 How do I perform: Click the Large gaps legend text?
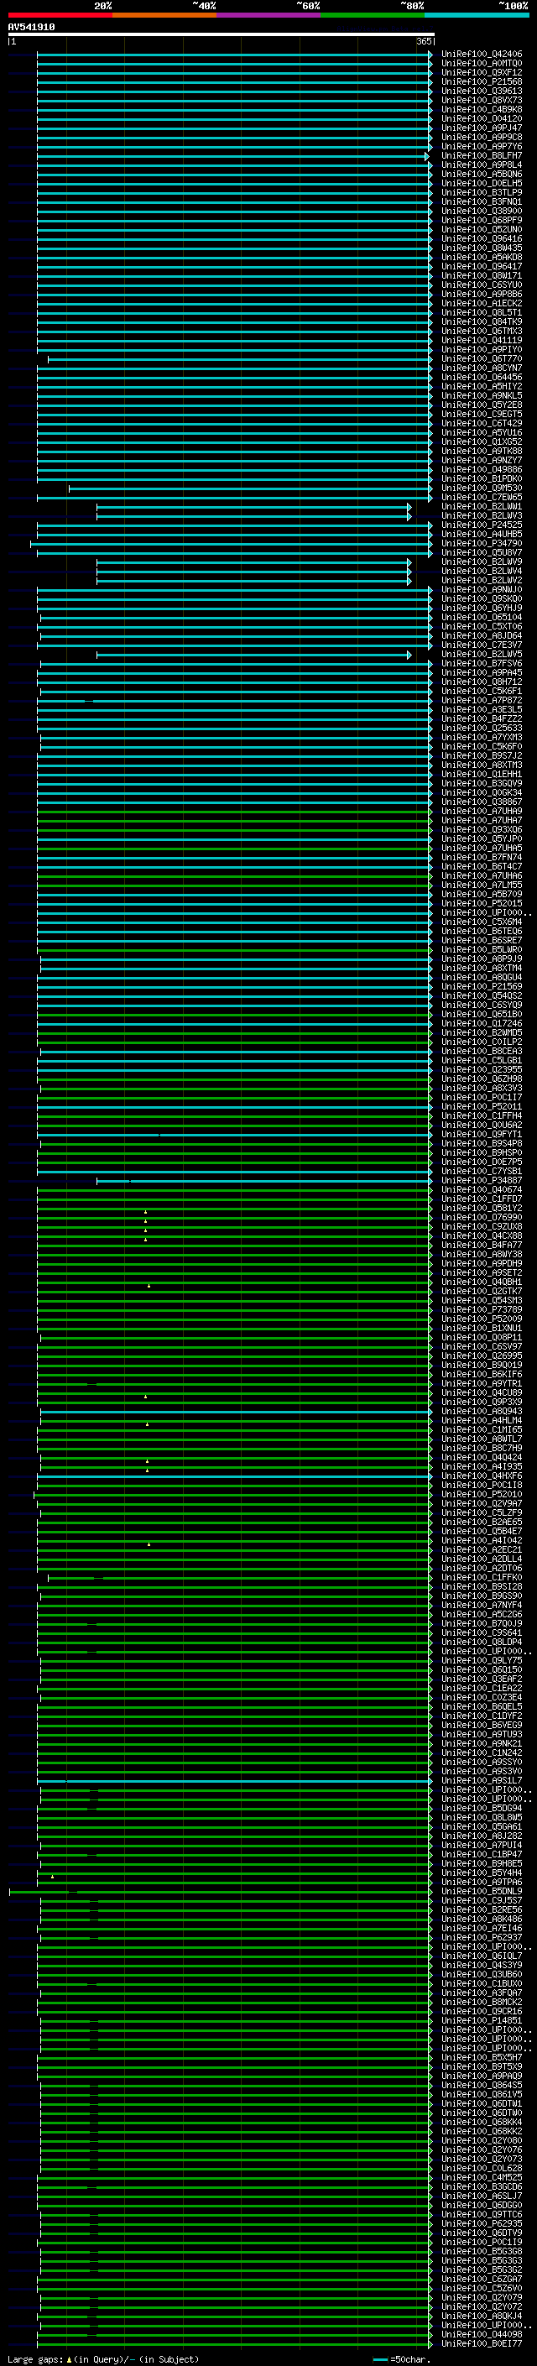[x=103, y=2358]
